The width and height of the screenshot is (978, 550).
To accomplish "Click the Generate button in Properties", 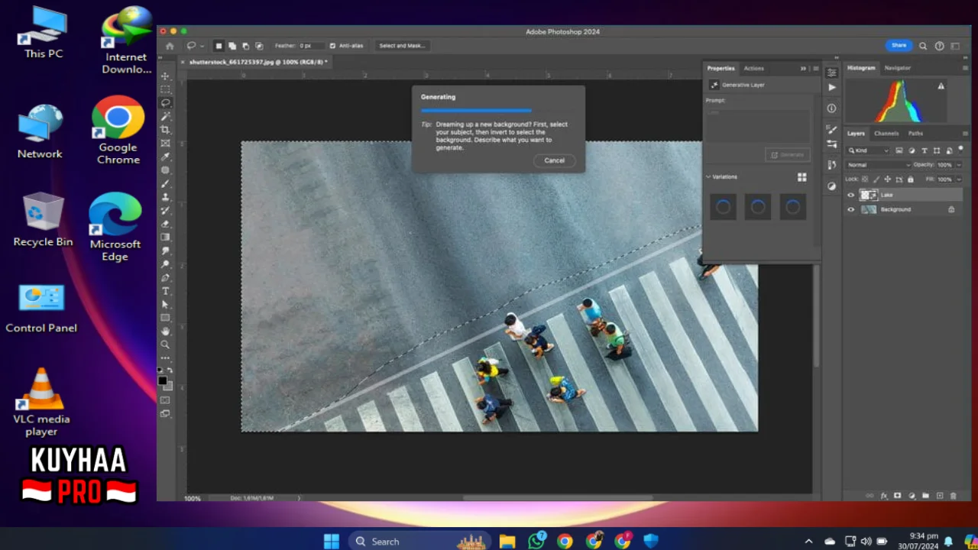I will click(x=787, y=154).
